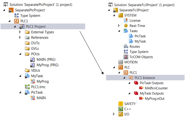Click the TcCOM Objects icon
The width and height of the screenshot is (188, 119).
(126, 57)
